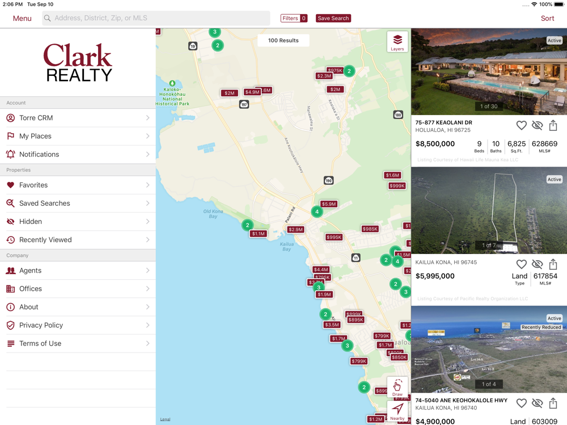Open the cluster of 4 near Palani Rd
This screenshot has height=425, width=567.
click(x=317, y=212)
